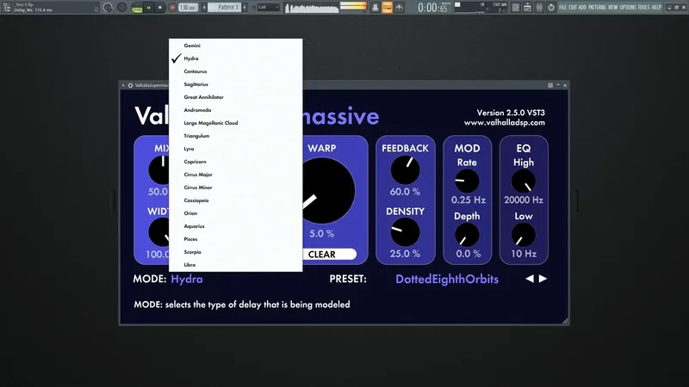Click the MIX knob
Image resolution: width=689 pixels, height=387 pixels.
(x=158, y=169)
